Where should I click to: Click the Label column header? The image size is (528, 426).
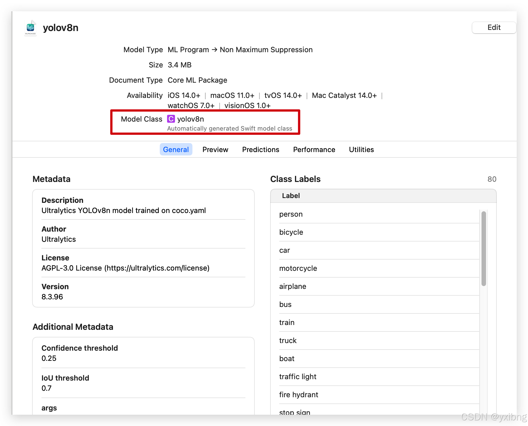tap(291, 196)
